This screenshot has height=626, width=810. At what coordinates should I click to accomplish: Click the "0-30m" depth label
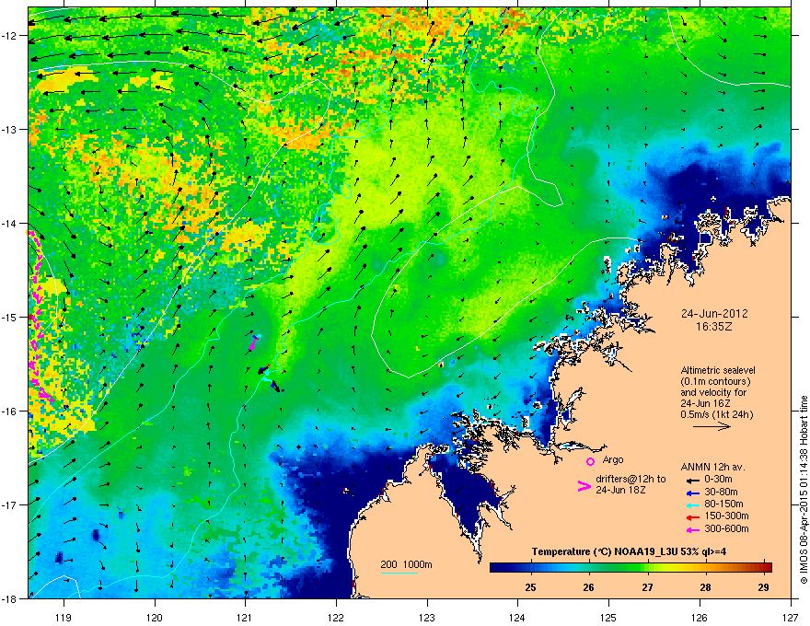[x=718, y=480]
